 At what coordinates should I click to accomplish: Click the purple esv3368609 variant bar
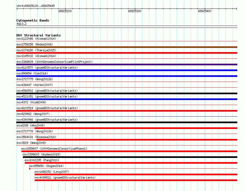(x=127, y=64)
